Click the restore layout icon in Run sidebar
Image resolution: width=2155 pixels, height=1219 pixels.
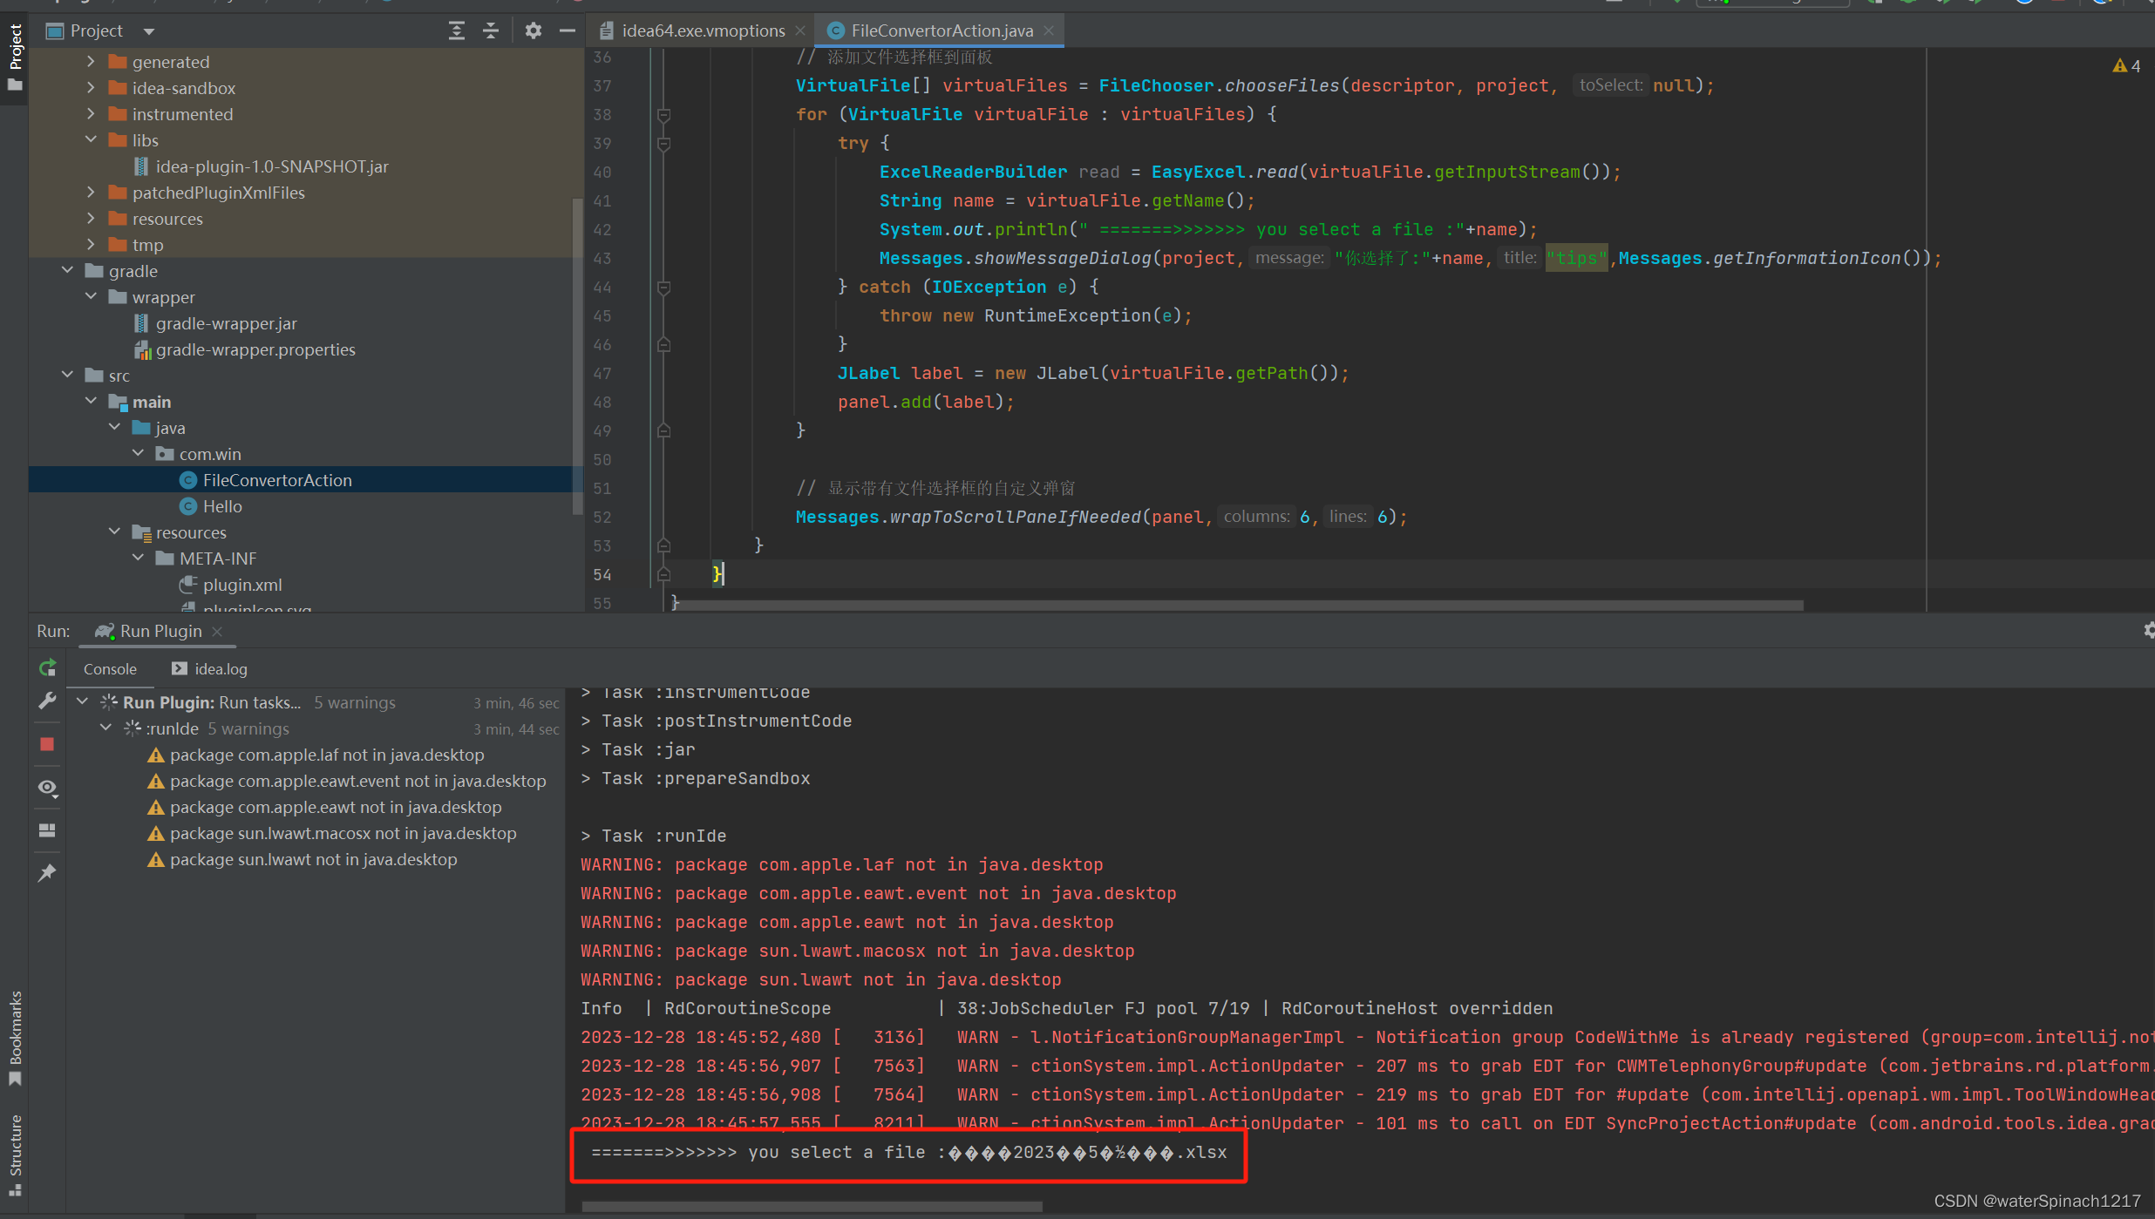47,830
